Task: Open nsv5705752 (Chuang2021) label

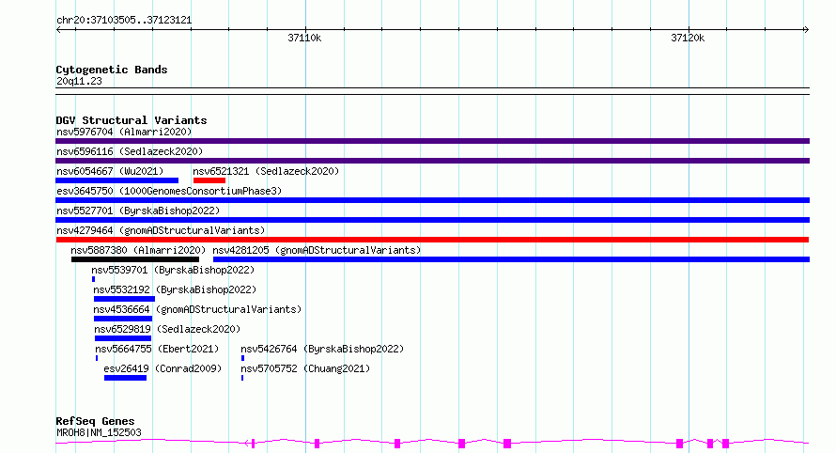Action: point(305,368)
